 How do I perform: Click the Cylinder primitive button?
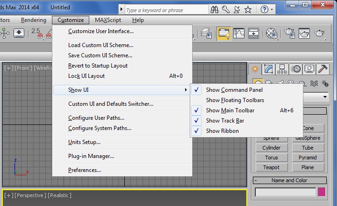(x=272, y=148)
